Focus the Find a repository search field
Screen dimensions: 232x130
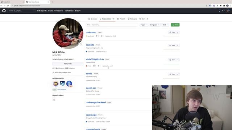[x=112, y=25]
